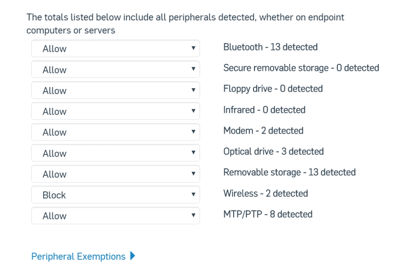
Task: Click the Infrared dropdown arrow icon
Action: (x=193, y=111)
